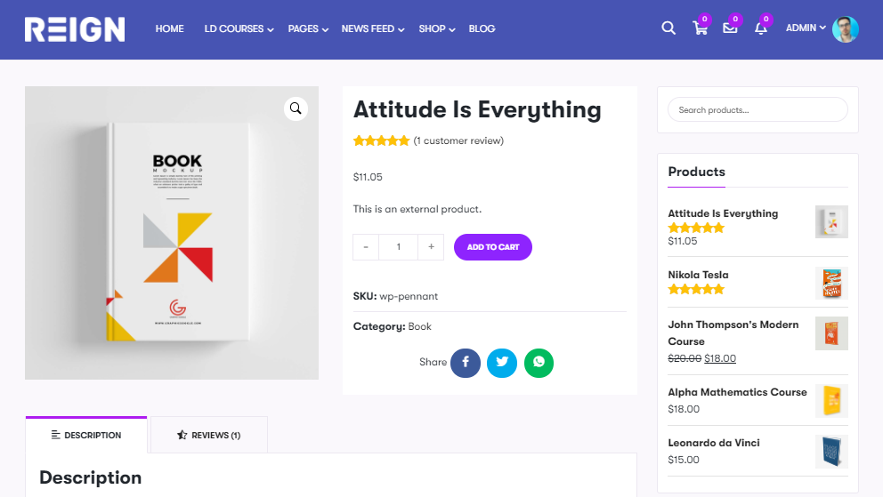Expand the News Feed menu
This screenshot has width=883, height=497.
373,28
